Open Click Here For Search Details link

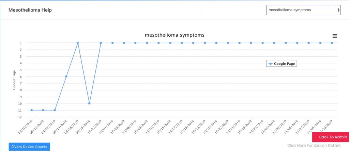[314, 146]
